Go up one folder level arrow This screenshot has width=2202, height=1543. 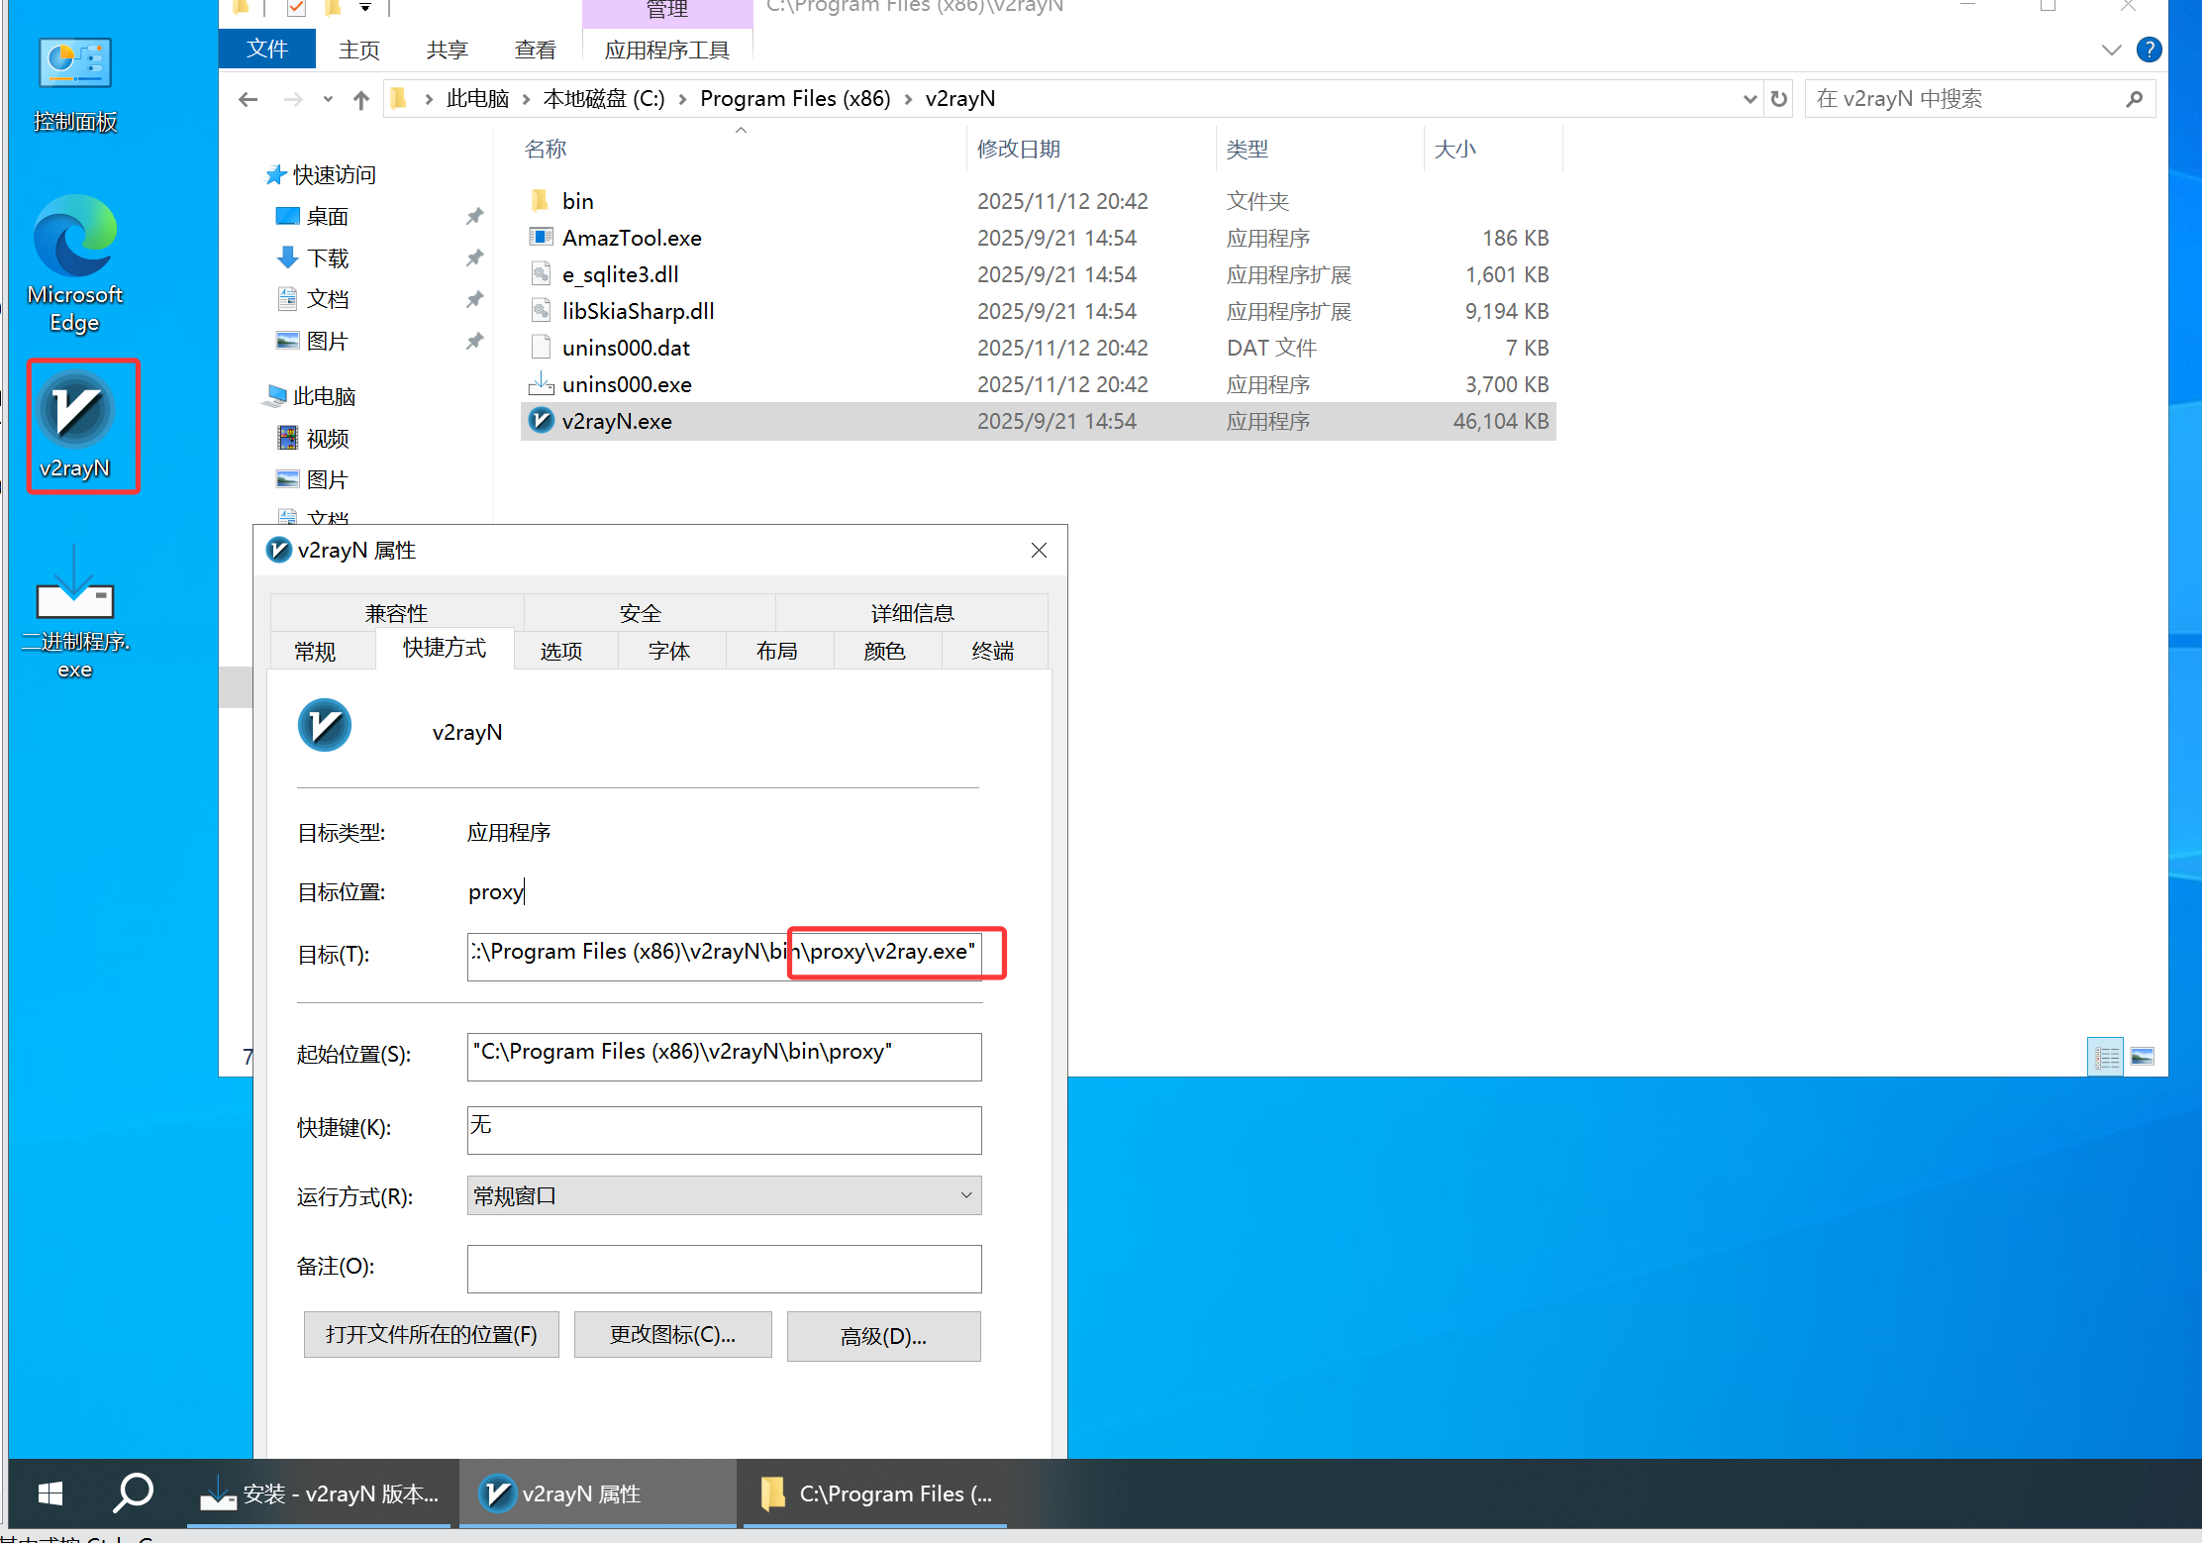[x=361, y=99]
